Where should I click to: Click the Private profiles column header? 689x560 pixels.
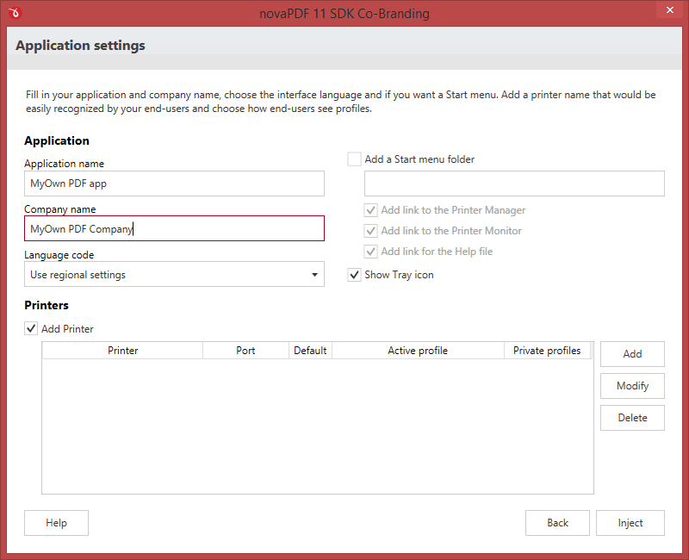(x=547, y=351)
